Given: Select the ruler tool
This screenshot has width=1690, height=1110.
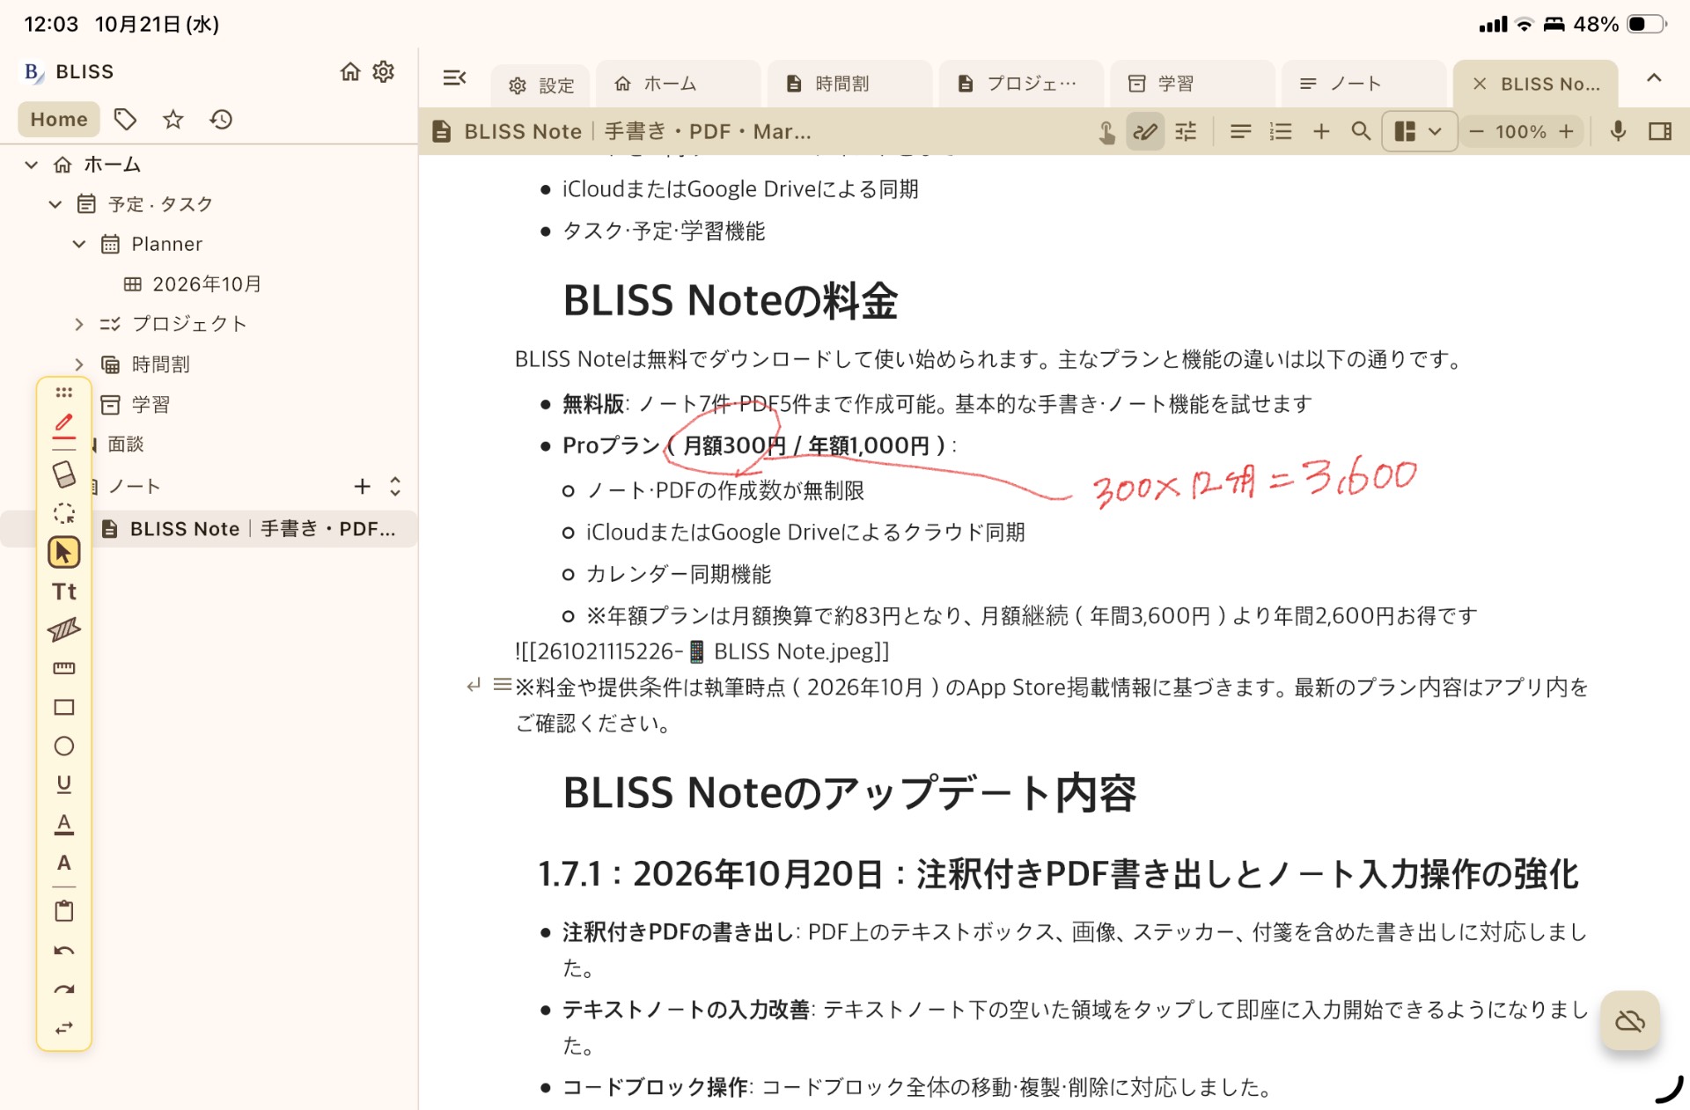Looking at the screenshot, I should 63,668.
